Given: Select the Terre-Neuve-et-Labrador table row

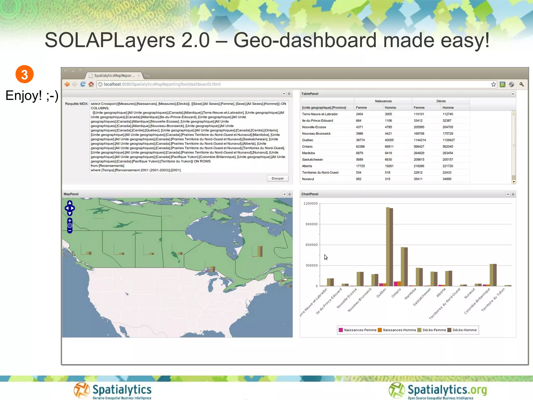Looking at the screenshot, I should click(x=385, y=114).
